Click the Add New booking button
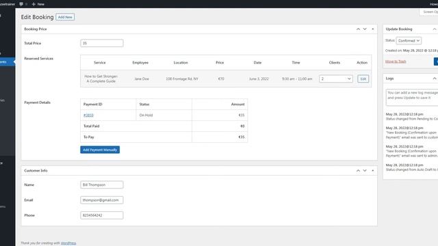The image size is (438, 246). click(x=65, y=17)
